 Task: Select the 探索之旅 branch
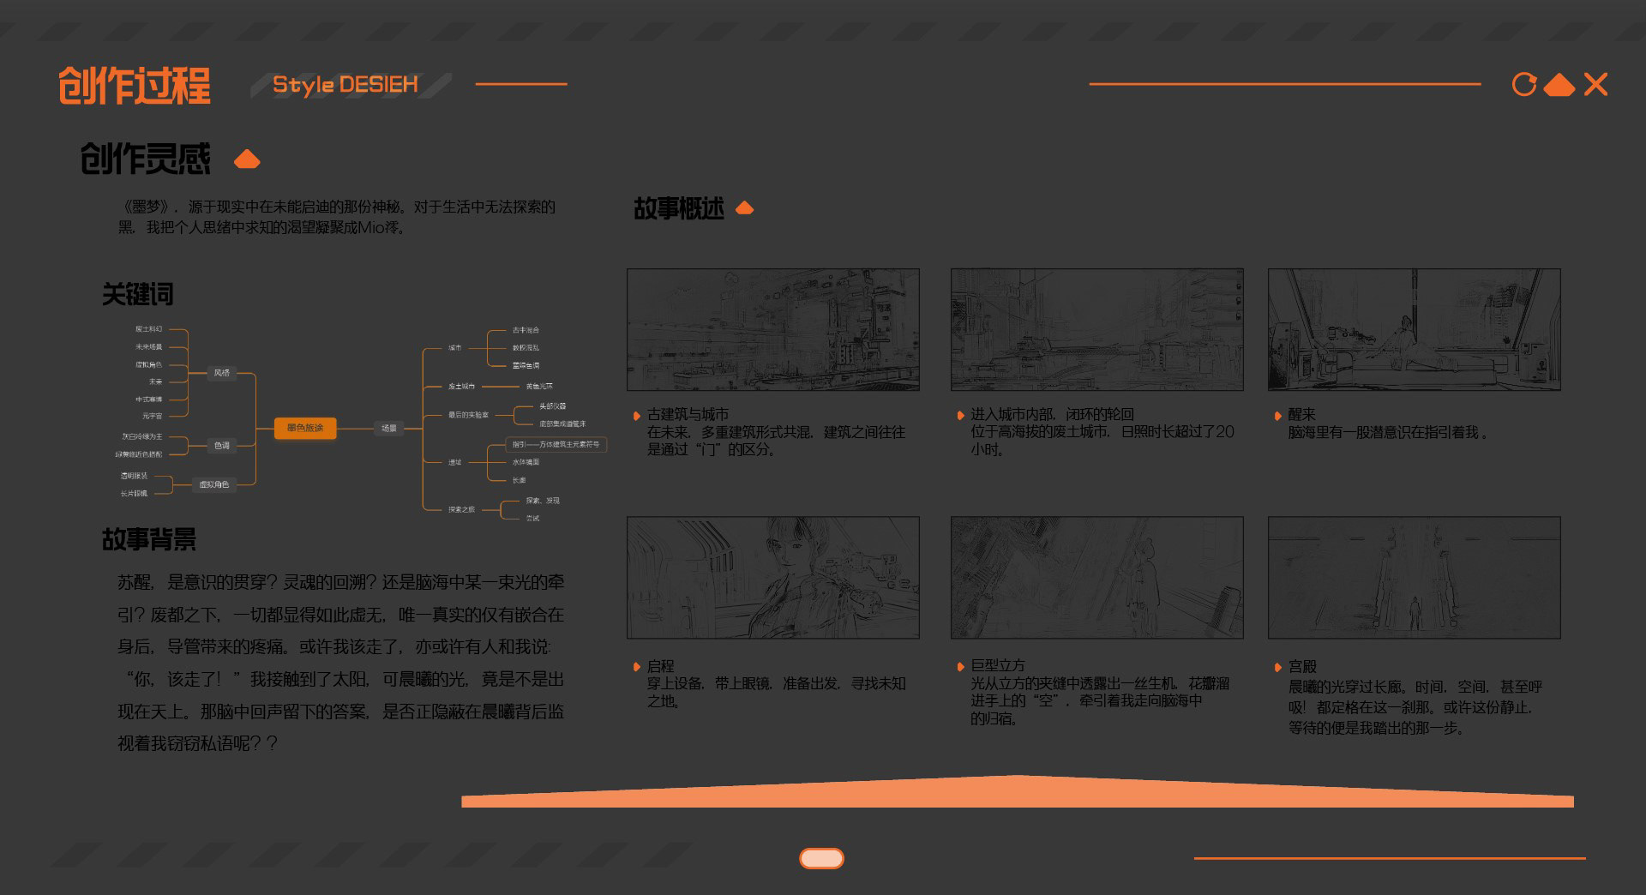[x=461, y=509]
